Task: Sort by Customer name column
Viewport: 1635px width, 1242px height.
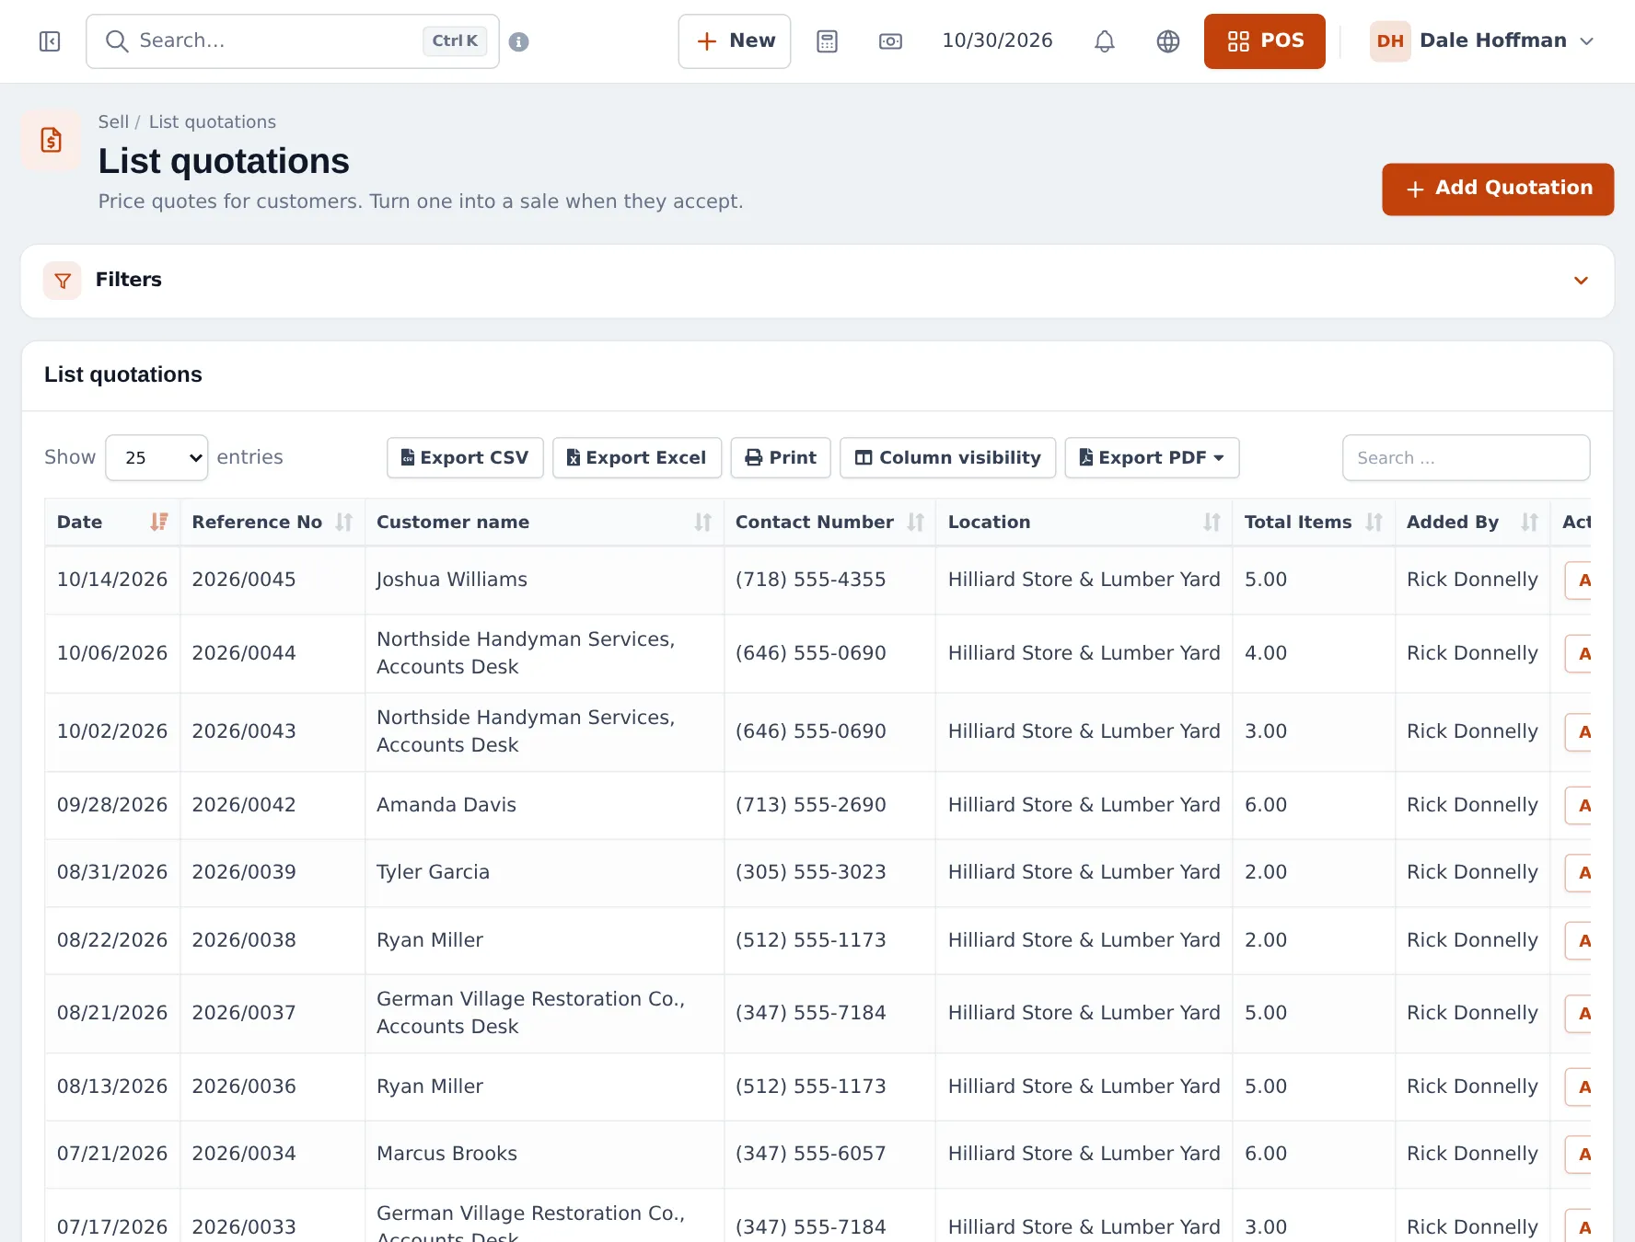Action: [544, 522]
